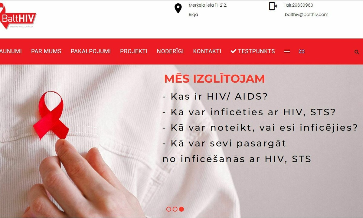Open the JAUNUMI menu item
This screenshot has width=363, height=218.
point(11,51)
